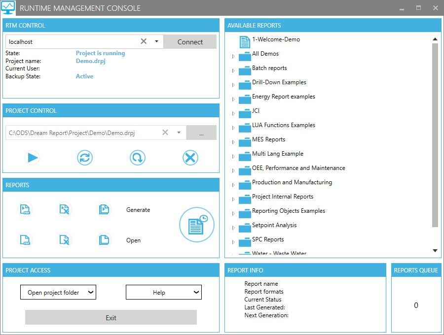The image size is (444, 335).
Task: Click the Run project play icon
Action: pyautogui.click(x=33, y=158)
